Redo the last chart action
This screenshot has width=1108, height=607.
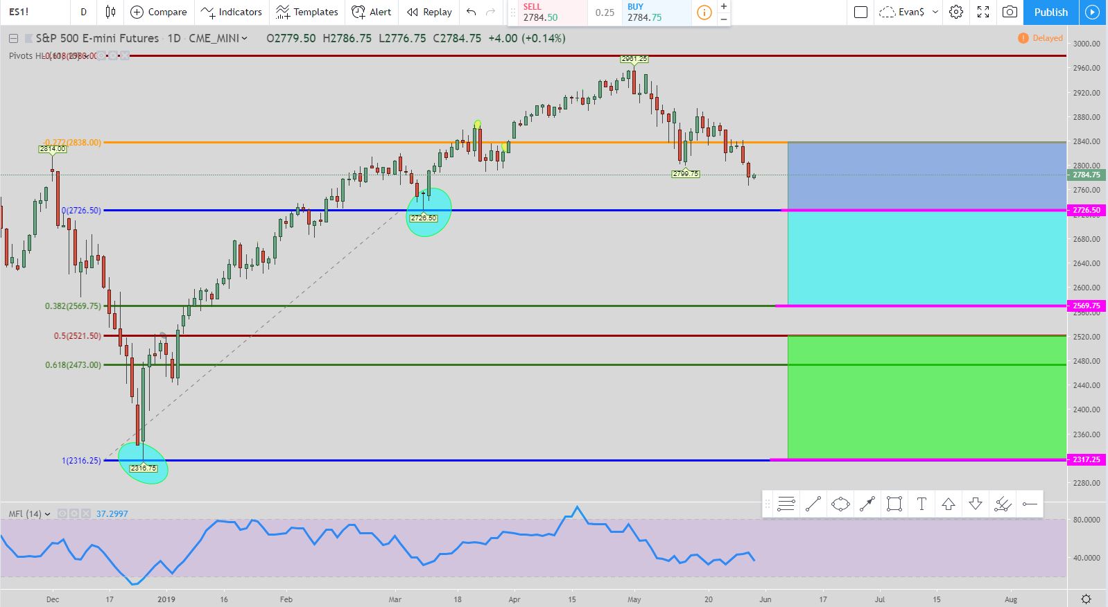point(491,12)
